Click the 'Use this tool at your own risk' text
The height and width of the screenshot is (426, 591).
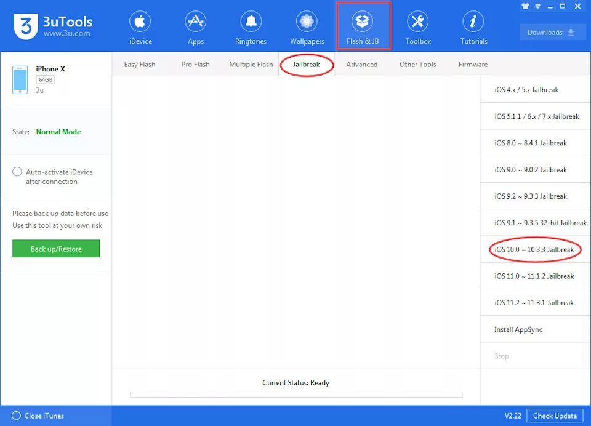(x=57, y=225)
